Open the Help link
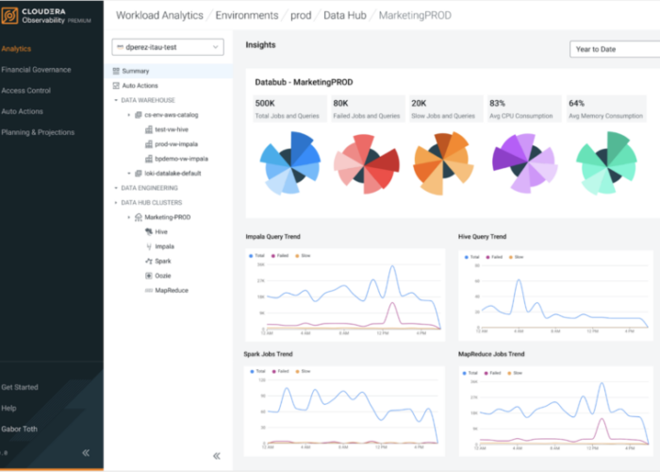 8,408
